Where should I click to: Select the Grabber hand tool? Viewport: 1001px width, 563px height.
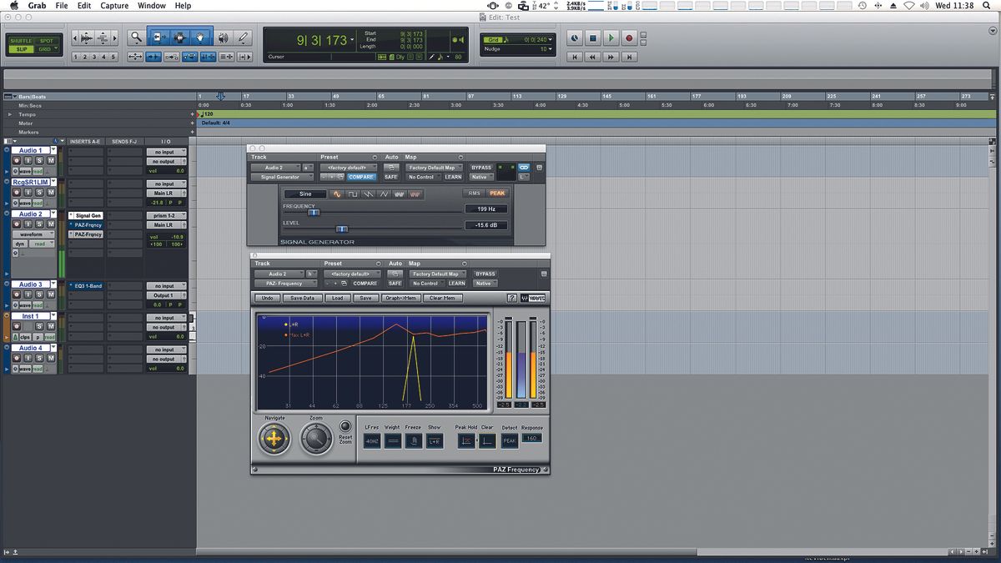(200, 38)
